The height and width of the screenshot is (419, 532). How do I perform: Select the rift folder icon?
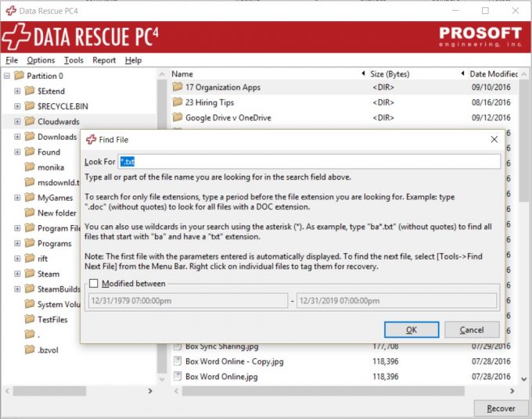[30, 258]
